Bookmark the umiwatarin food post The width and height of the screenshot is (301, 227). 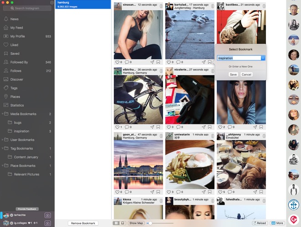pyautogui.click(x=209, y=192)
